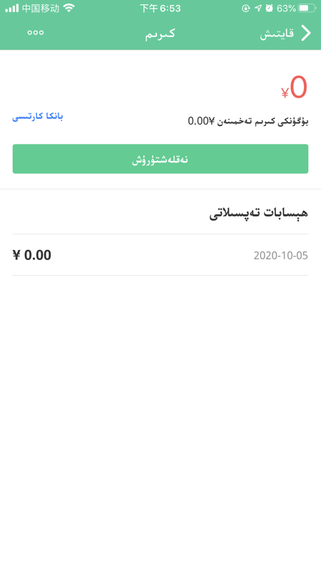Image resolution: width=321 pixels, height=570 pixels.
Task: Tap the 63% battery percentage text
Action: point(286,8)
